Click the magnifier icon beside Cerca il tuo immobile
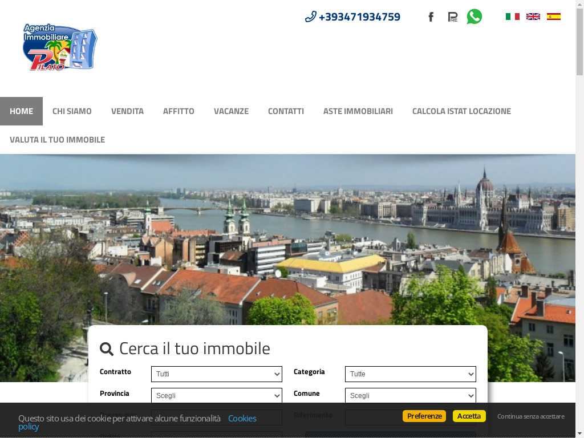584x438 pixels. click(107, 349)
